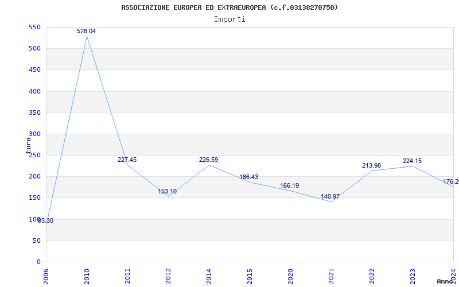The height and width of the screenshot is (287, 459).
Task: Select the 227.45 data label
Action: (x=127, y=160)
